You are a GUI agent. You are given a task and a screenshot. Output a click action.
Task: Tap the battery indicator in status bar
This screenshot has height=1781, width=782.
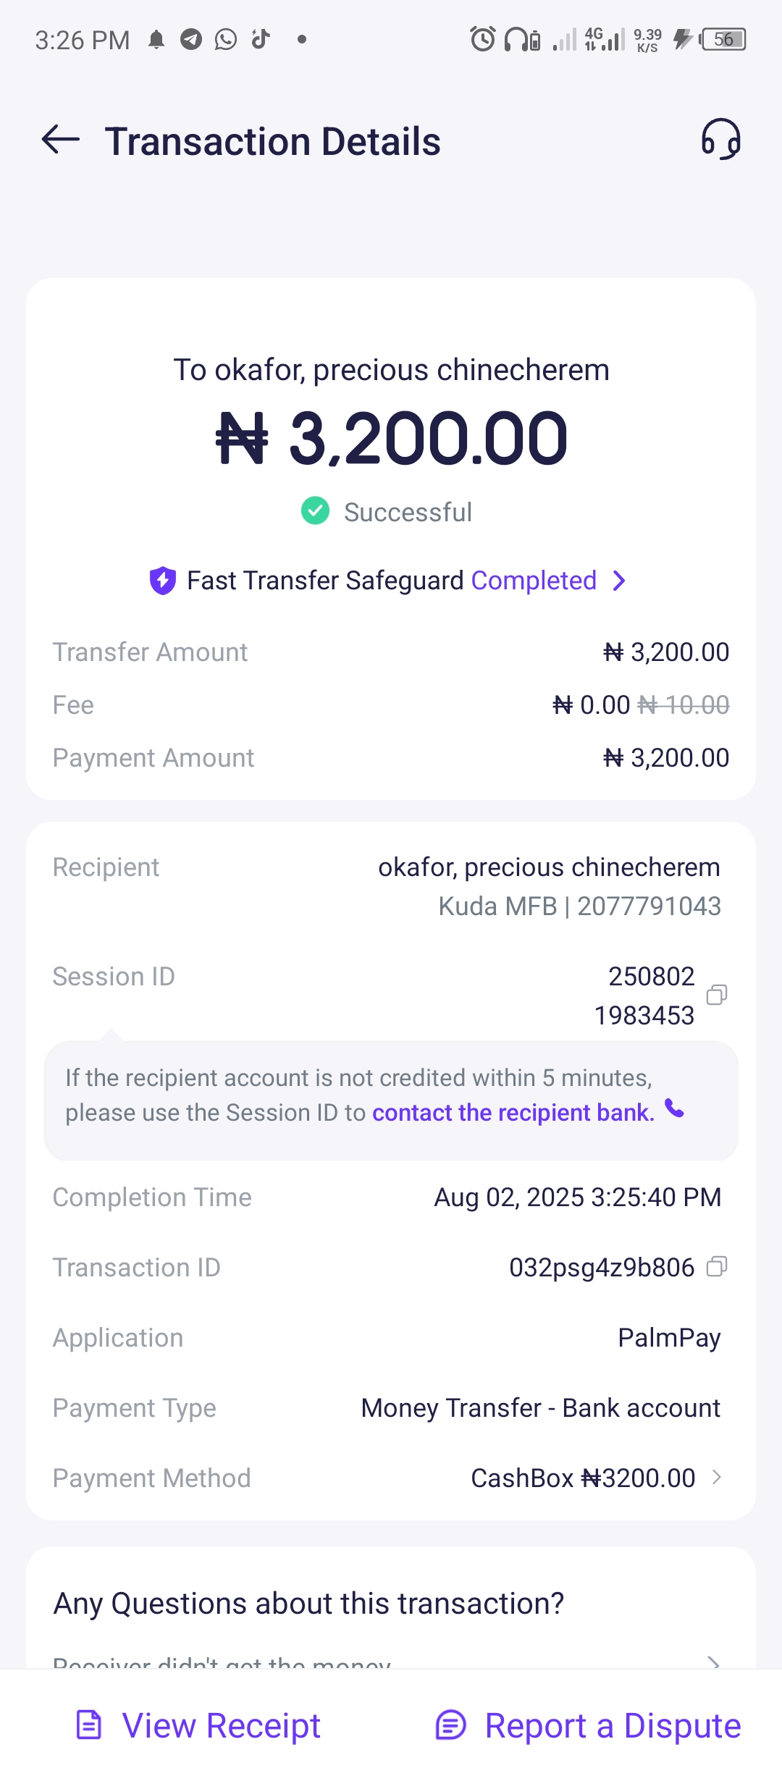(723, 39)
